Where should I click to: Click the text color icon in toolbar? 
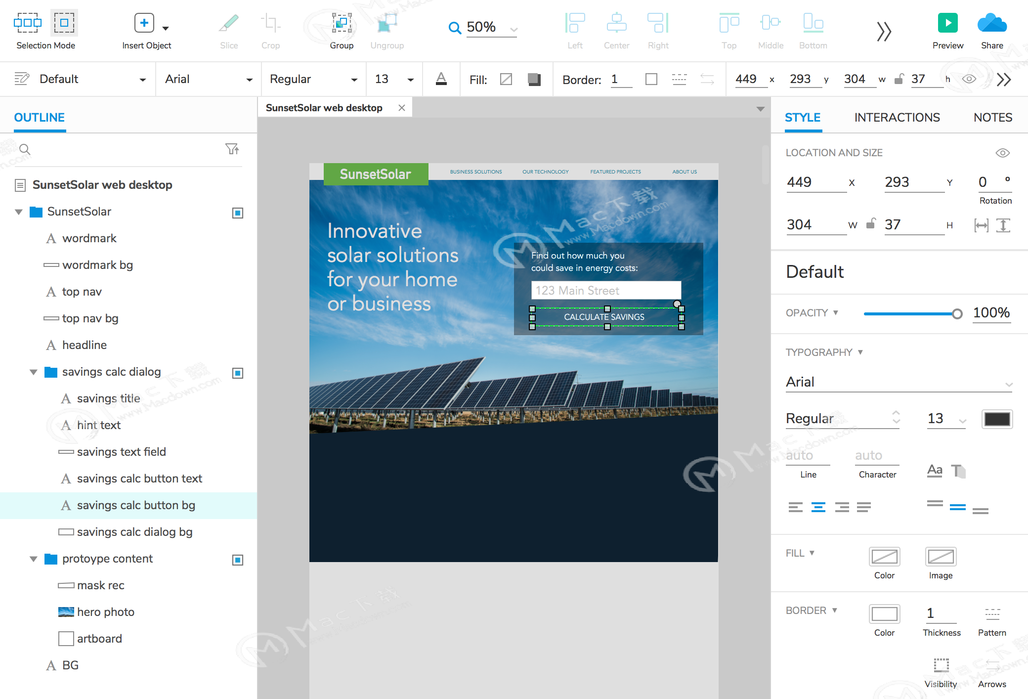point(441,79)
